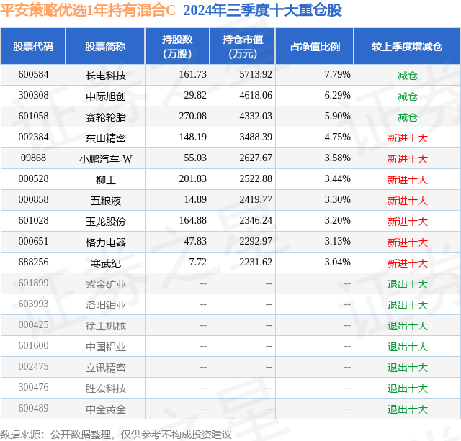Click 新进十大 in the 柳工 row
The width and height of the screenshot is (461, 441).
tap(407, 180)
